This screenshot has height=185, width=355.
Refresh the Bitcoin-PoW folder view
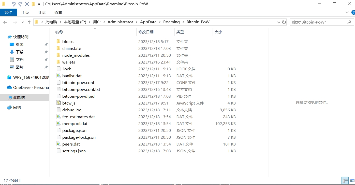(x=284, y=22)
